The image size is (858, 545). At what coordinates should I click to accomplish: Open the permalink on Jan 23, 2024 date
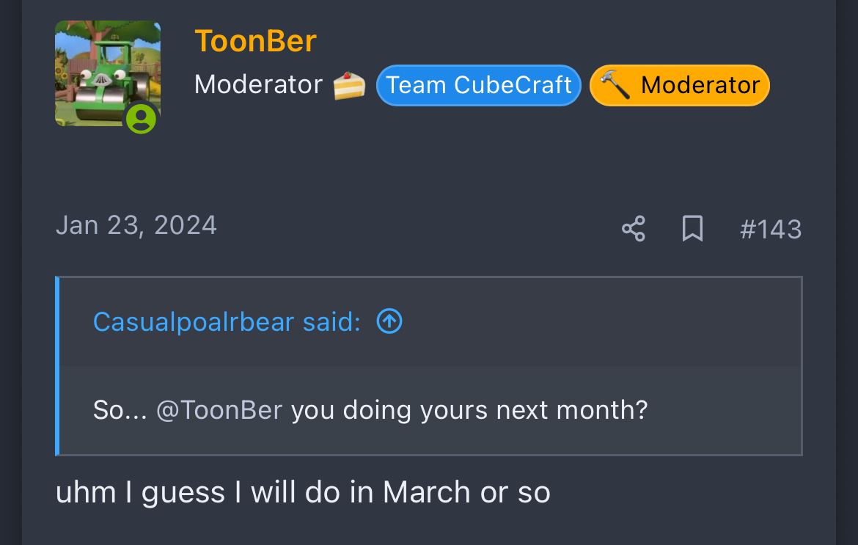click(x=136, y=225)
